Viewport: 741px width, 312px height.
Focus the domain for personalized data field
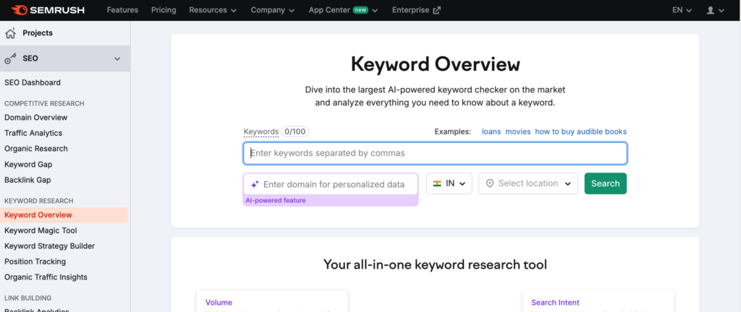331,184
